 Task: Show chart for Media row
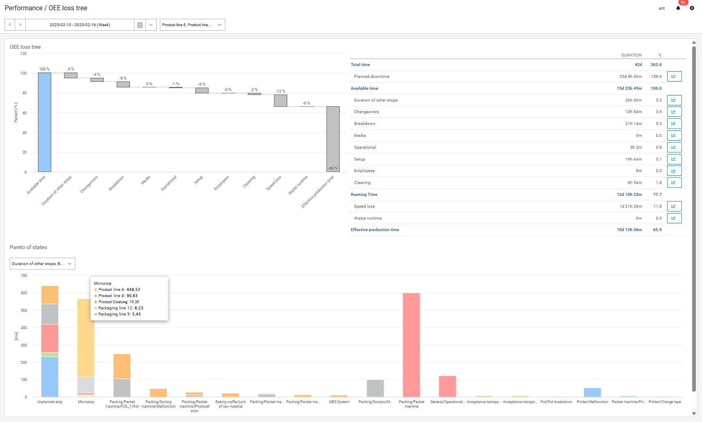[674, 135]
